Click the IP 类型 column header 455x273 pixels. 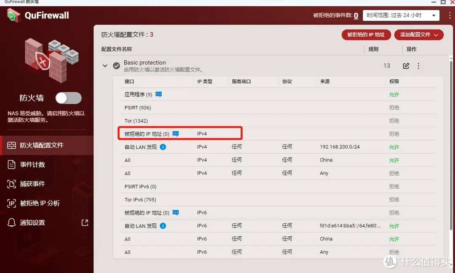pos(205,82)
